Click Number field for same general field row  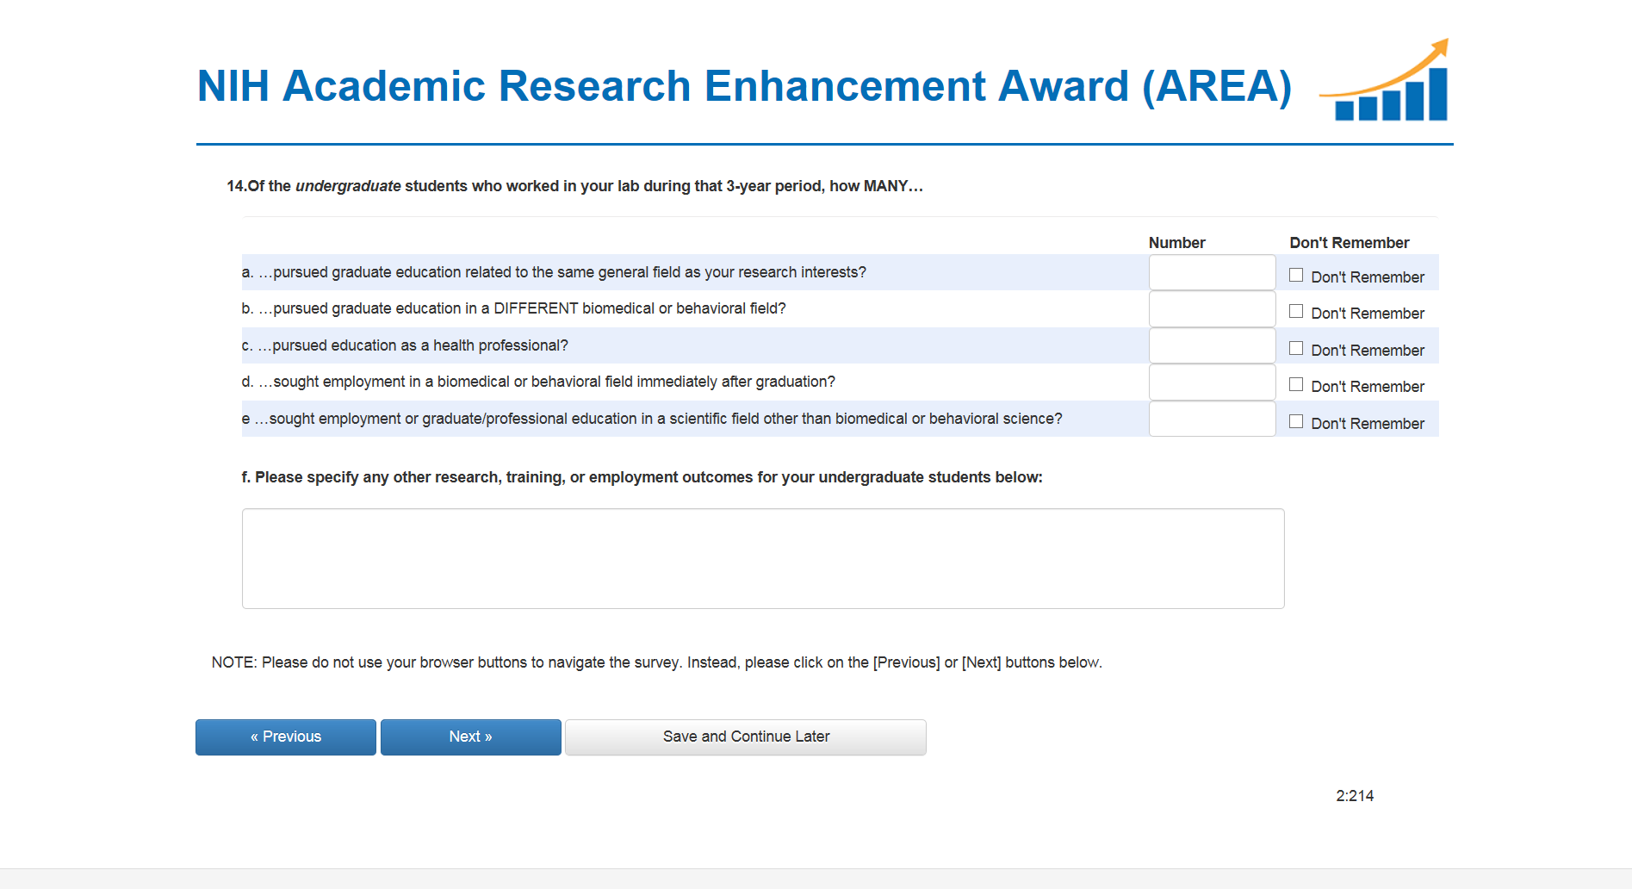(x=1212, y=273)
